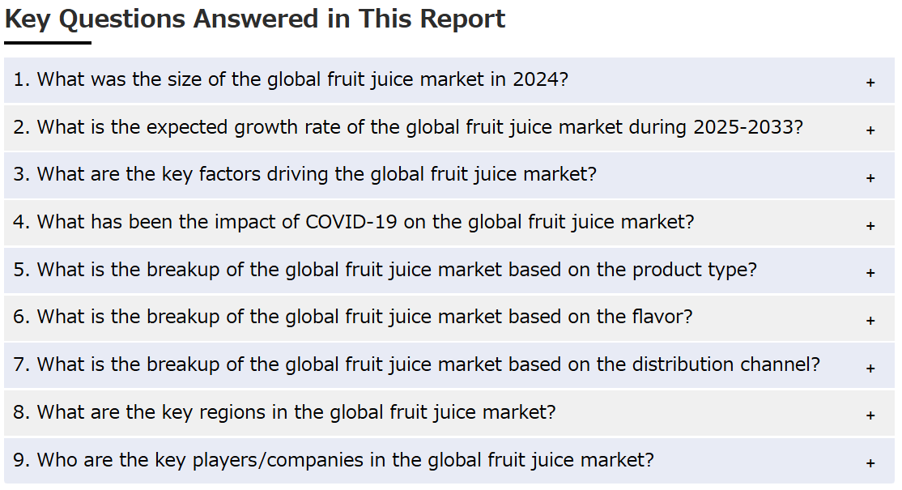Screen dimensions: 902x490
Task: Click the plus icon for the flavor breakup question
Action: (x=870, y=321)
